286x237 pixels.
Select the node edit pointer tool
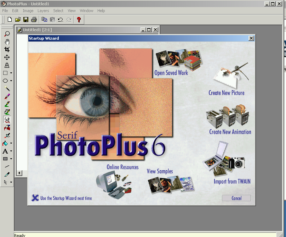[5, 182]
